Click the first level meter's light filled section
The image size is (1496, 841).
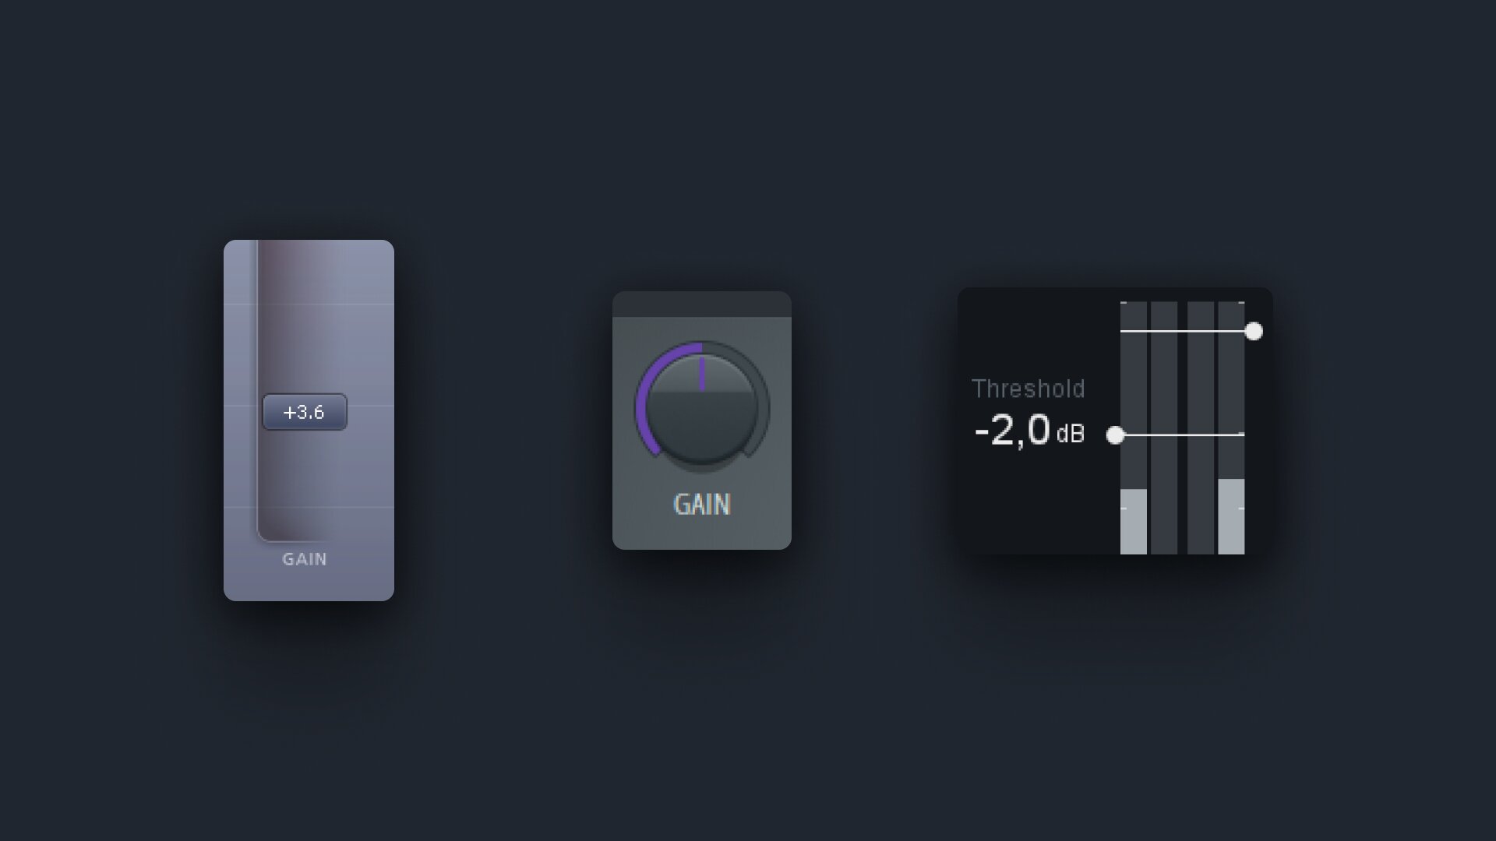tap(1134, 522)
